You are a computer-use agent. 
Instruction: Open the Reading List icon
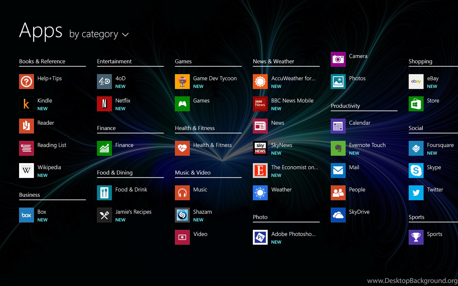point(26,148)
